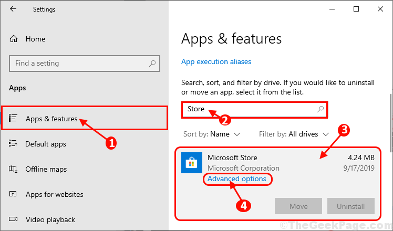Click the Move button
Viewport: 393px width, 231px height.
pos(298,206)
